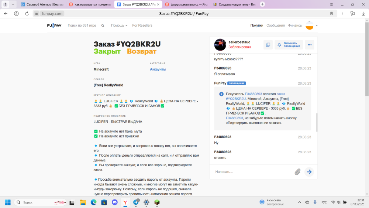Click the lock site-info icon
The image size is (369, 208).
(37, 14)
